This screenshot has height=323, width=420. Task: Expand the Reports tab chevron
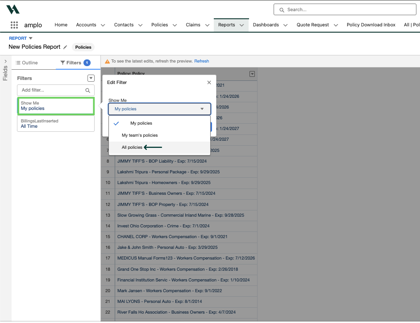click(x=241, y=25)
